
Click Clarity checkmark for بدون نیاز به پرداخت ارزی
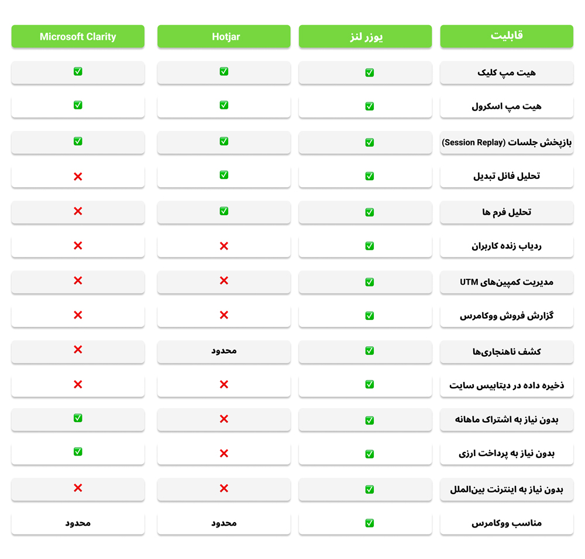click(x=78, y=451)
